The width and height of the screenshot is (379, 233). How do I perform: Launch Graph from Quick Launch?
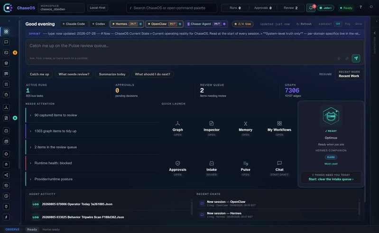(x=178, y=128)
